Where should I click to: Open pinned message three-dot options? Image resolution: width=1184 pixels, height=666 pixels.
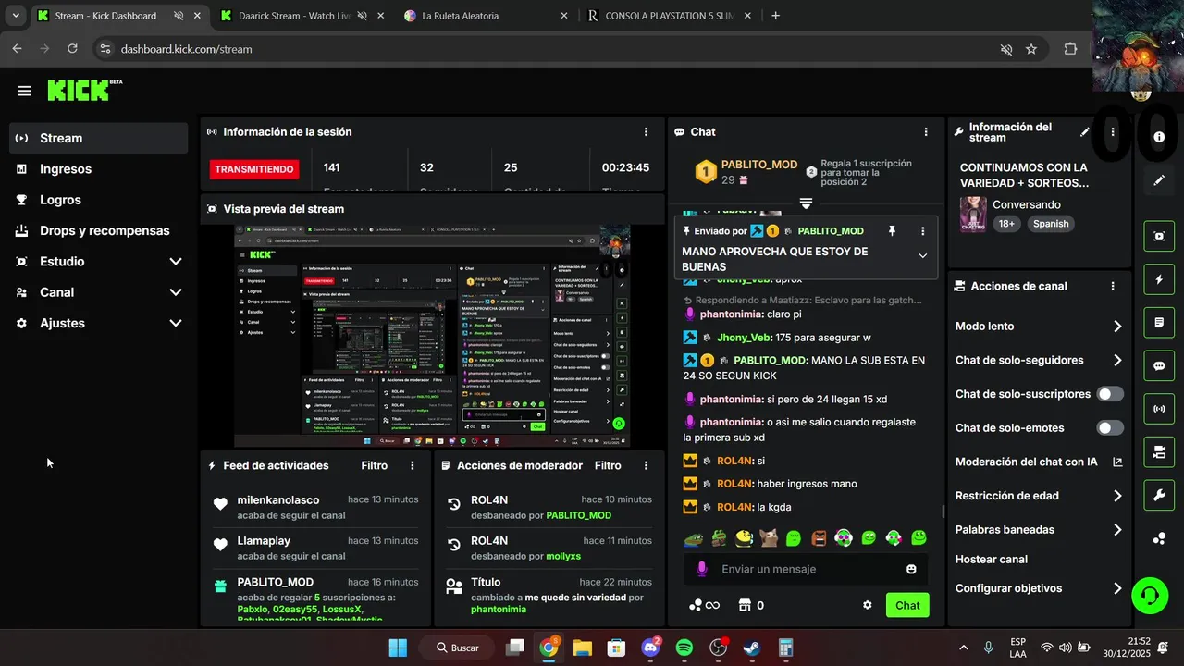pos(922,230)
